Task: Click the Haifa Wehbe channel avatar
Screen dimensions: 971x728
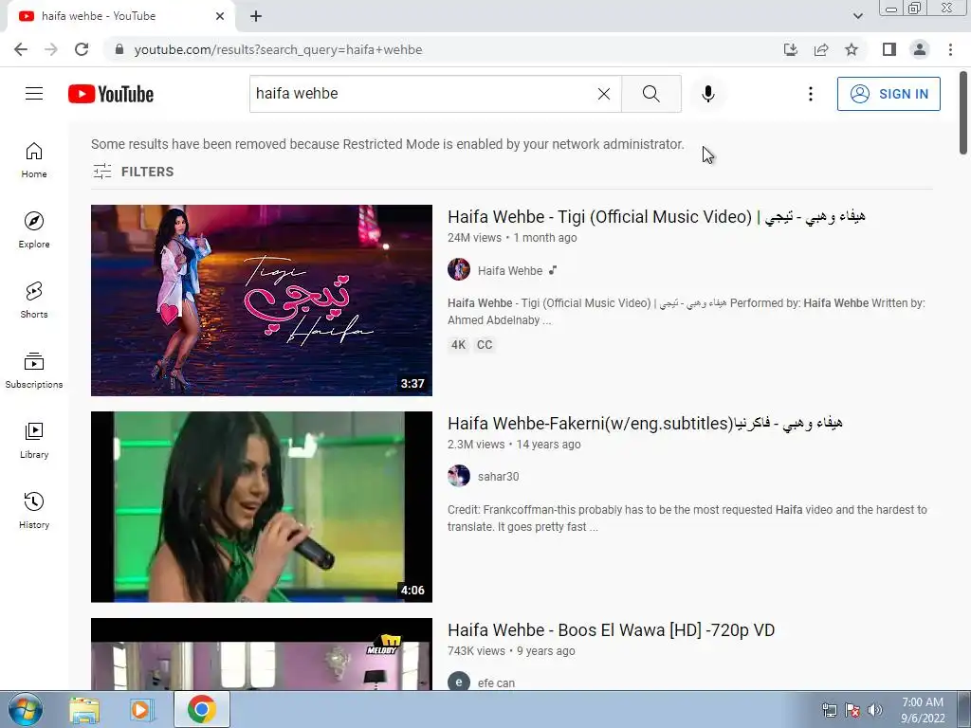Action: click(459, 269)
